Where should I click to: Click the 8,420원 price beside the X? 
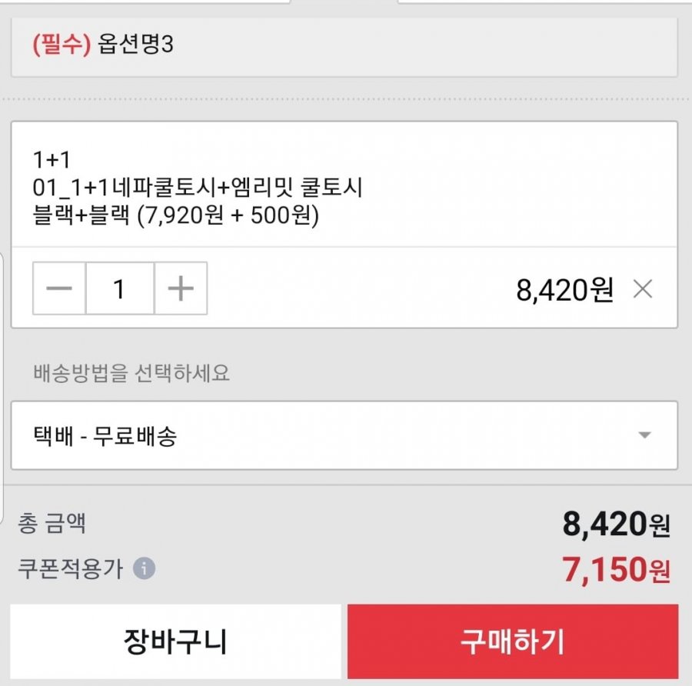pyautogui.click(x=564, y=290)
